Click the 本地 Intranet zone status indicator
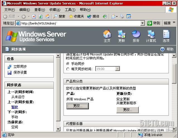This screenshot has height=138, width=178. click(x=150, y=135)
